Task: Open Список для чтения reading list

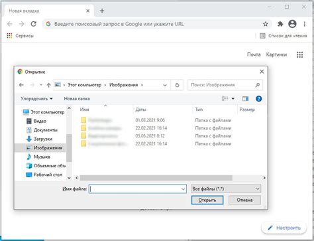Action: [x=284, y=36]
